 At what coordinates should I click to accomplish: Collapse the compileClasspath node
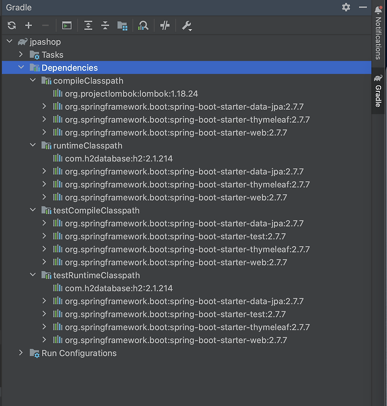point(32,81)
